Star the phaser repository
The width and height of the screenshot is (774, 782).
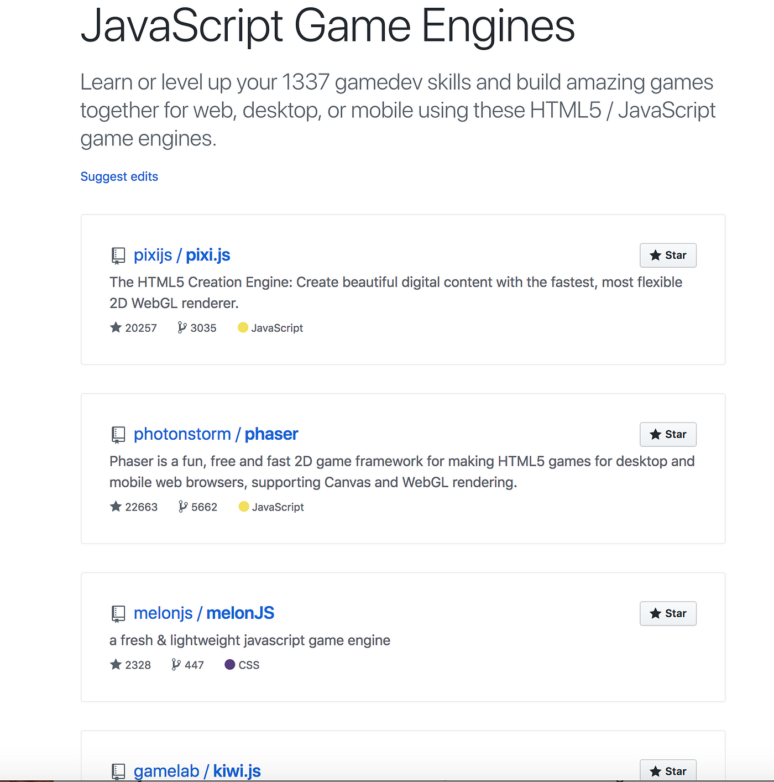[668, 435]
